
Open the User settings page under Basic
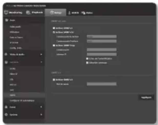[x=15, y=32]
